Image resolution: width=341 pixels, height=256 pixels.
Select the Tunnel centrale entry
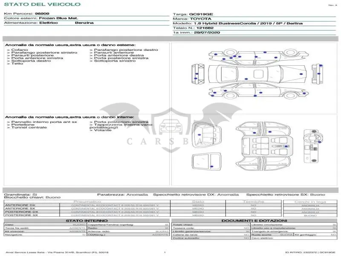(29, 127)
